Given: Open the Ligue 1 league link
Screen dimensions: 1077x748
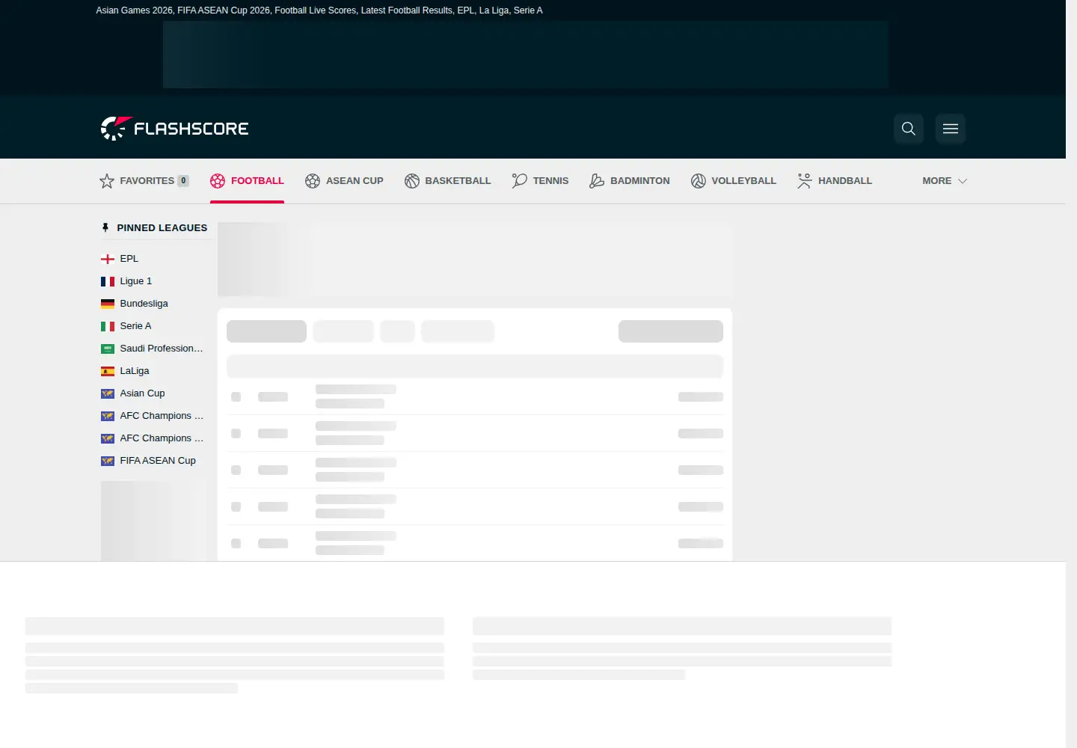Looking at the screenshot, I should pyautogui.click(x=136, y=281).
